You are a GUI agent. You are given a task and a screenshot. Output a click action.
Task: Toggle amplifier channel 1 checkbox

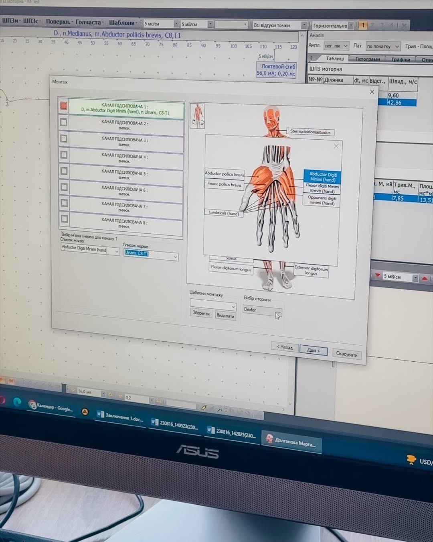pos(63,106)
